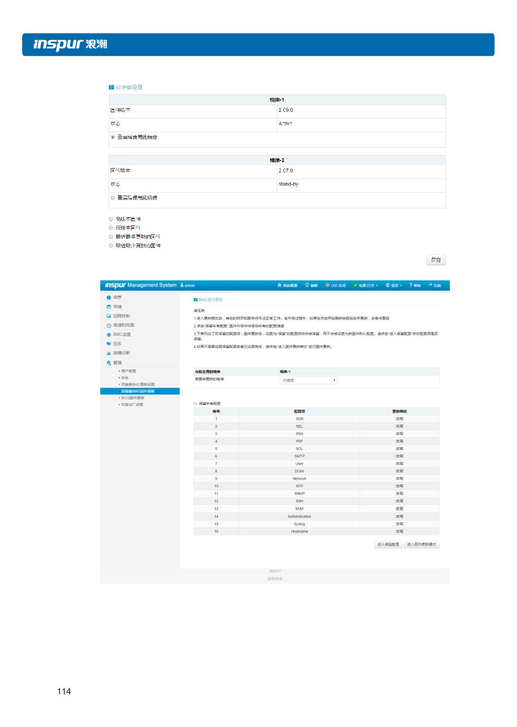Viewport: 517px width, 727px height.
Task: Open the 语言 language dropdown
Action: (x=394, y=286)
